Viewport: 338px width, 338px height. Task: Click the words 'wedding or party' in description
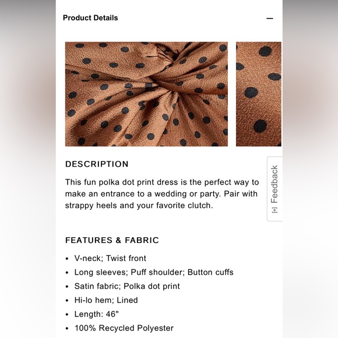[x=188, y=194]
